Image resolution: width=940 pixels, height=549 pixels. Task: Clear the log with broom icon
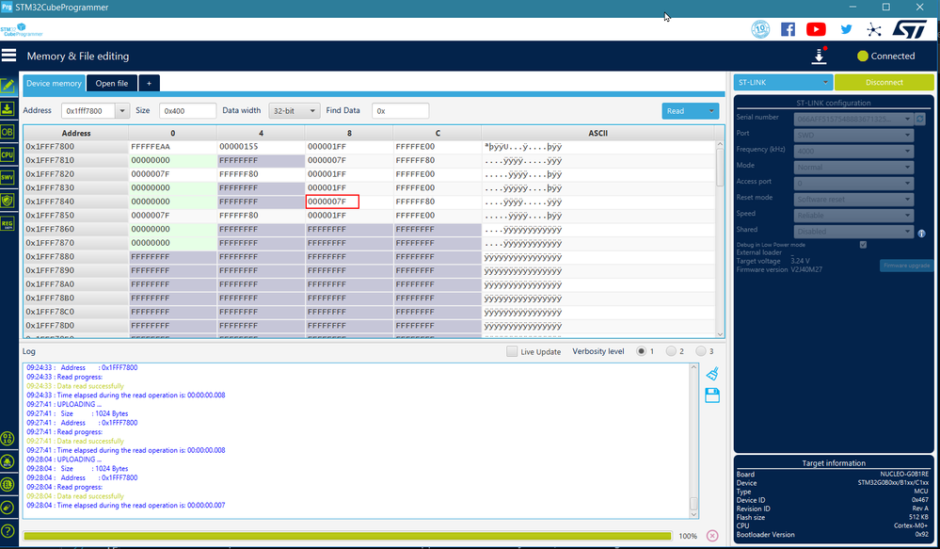(x=712, y=373)
